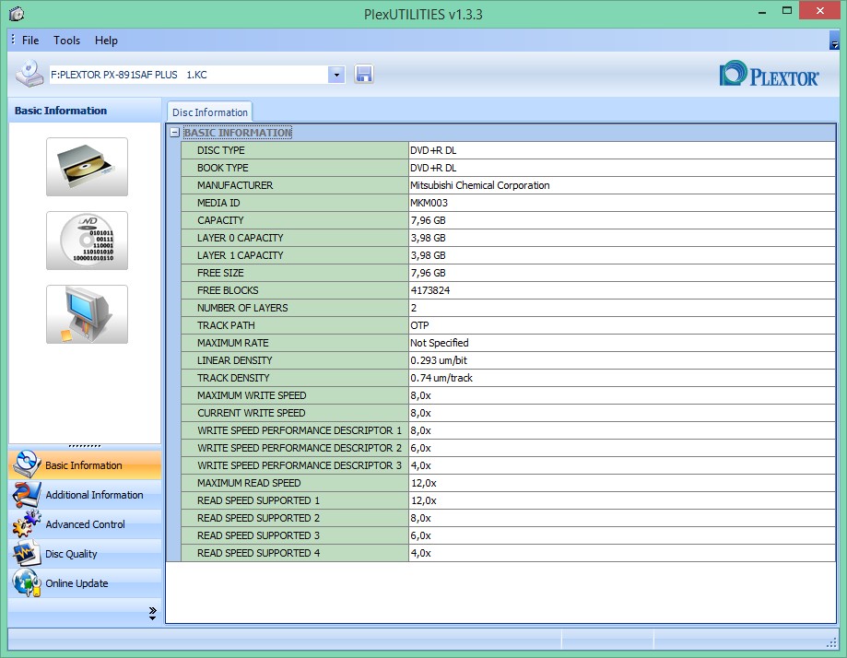Viewport: 847px width, 658px height.
Task: Open the Additional Information section
Action: click(94, 495)
